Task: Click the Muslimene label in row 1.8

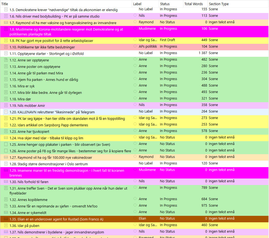Action: point(147,28)
